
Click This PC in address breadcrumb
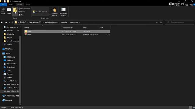point(23,22)
